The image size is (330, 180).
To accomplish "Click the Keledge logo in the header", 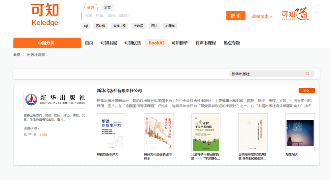I will [45, 15].
